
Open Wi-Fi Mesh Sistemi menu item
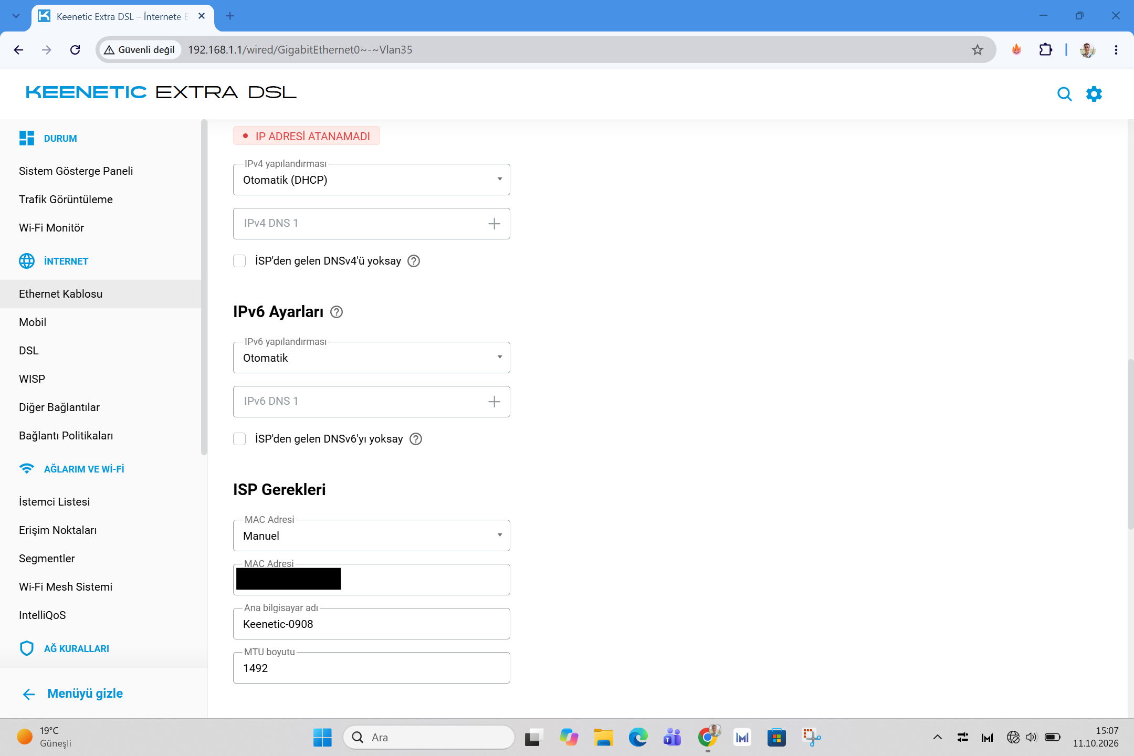66,587
